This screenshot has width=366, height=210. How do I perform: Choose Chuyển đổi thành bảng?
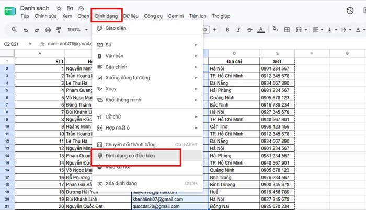[147, 144]
